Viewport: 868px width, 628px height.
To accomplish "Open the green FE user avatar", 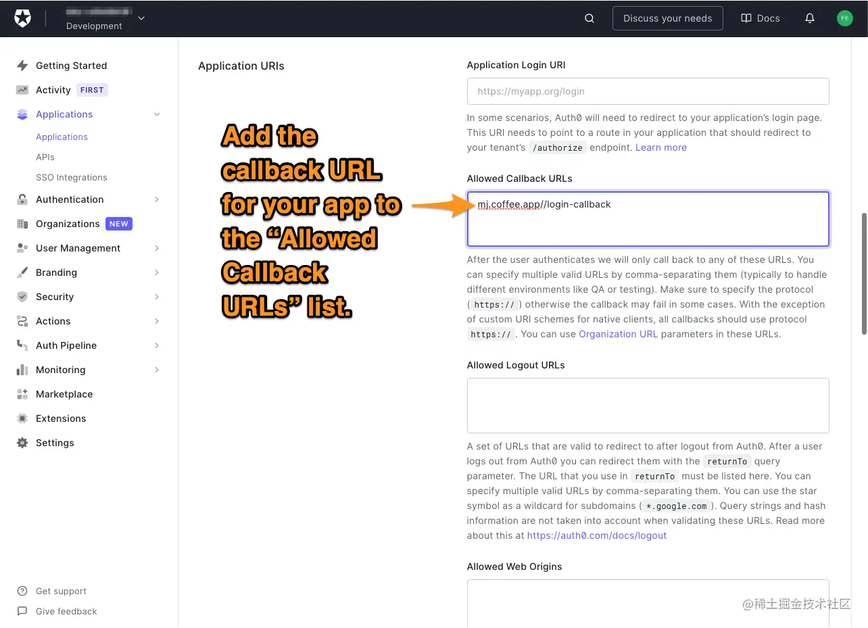I will click(844, 18).
